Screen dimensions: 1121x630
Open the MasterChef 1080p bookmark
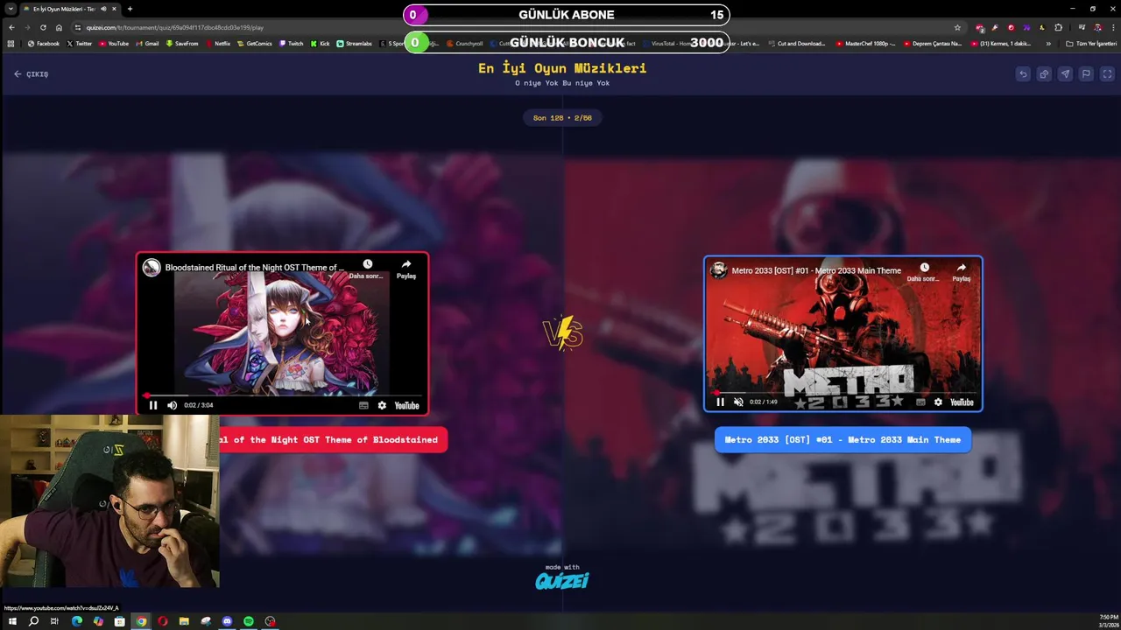[865, 43]
